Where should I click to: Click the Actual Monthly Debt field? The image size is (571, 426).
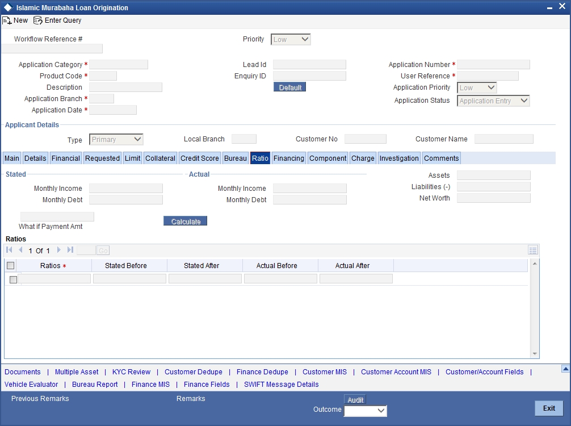(x=310, y=199)
